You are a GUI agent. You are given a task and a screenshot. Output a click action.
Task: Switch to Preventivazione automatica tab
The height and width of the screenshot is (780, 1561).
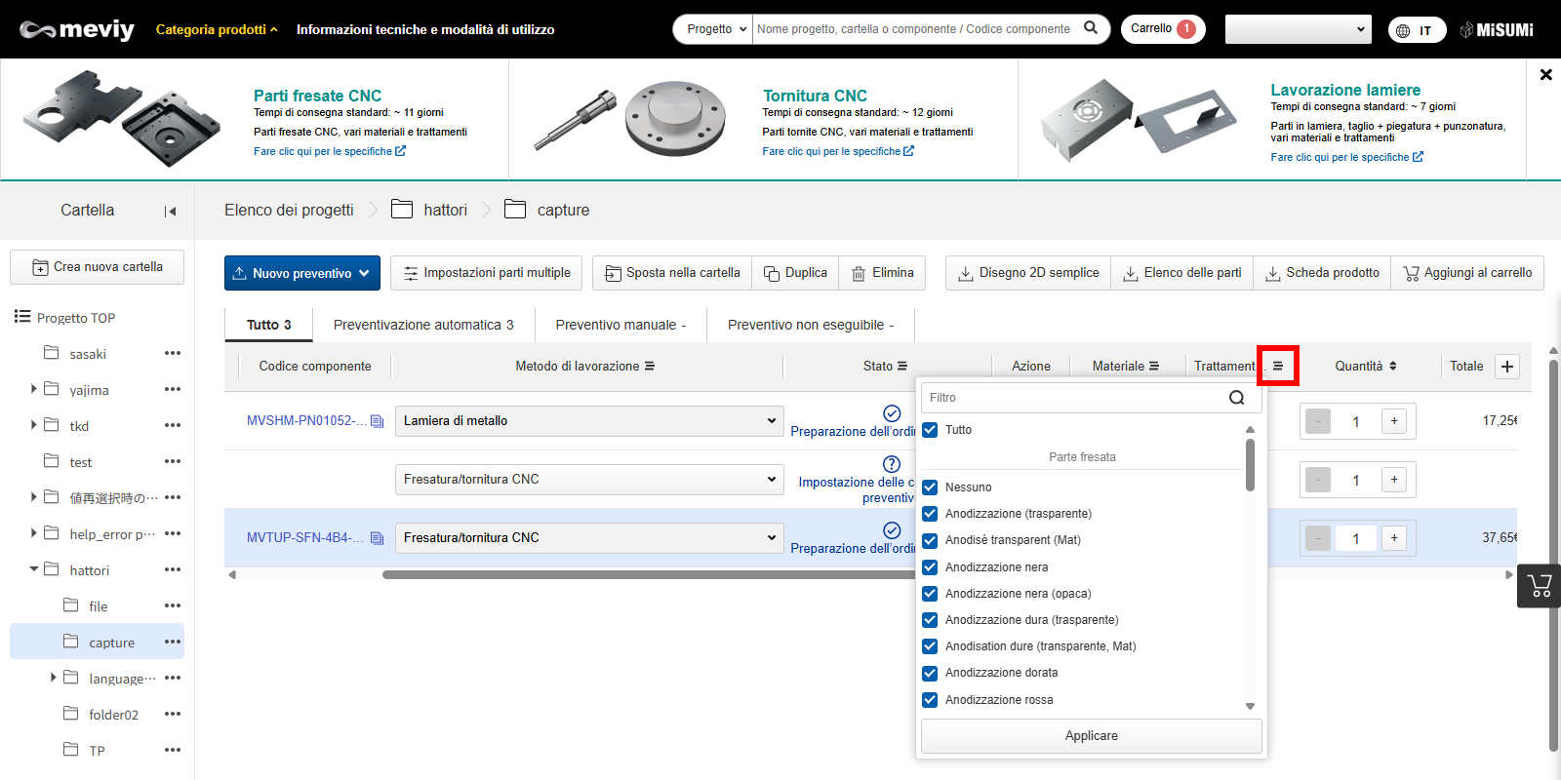click(422, 325)
